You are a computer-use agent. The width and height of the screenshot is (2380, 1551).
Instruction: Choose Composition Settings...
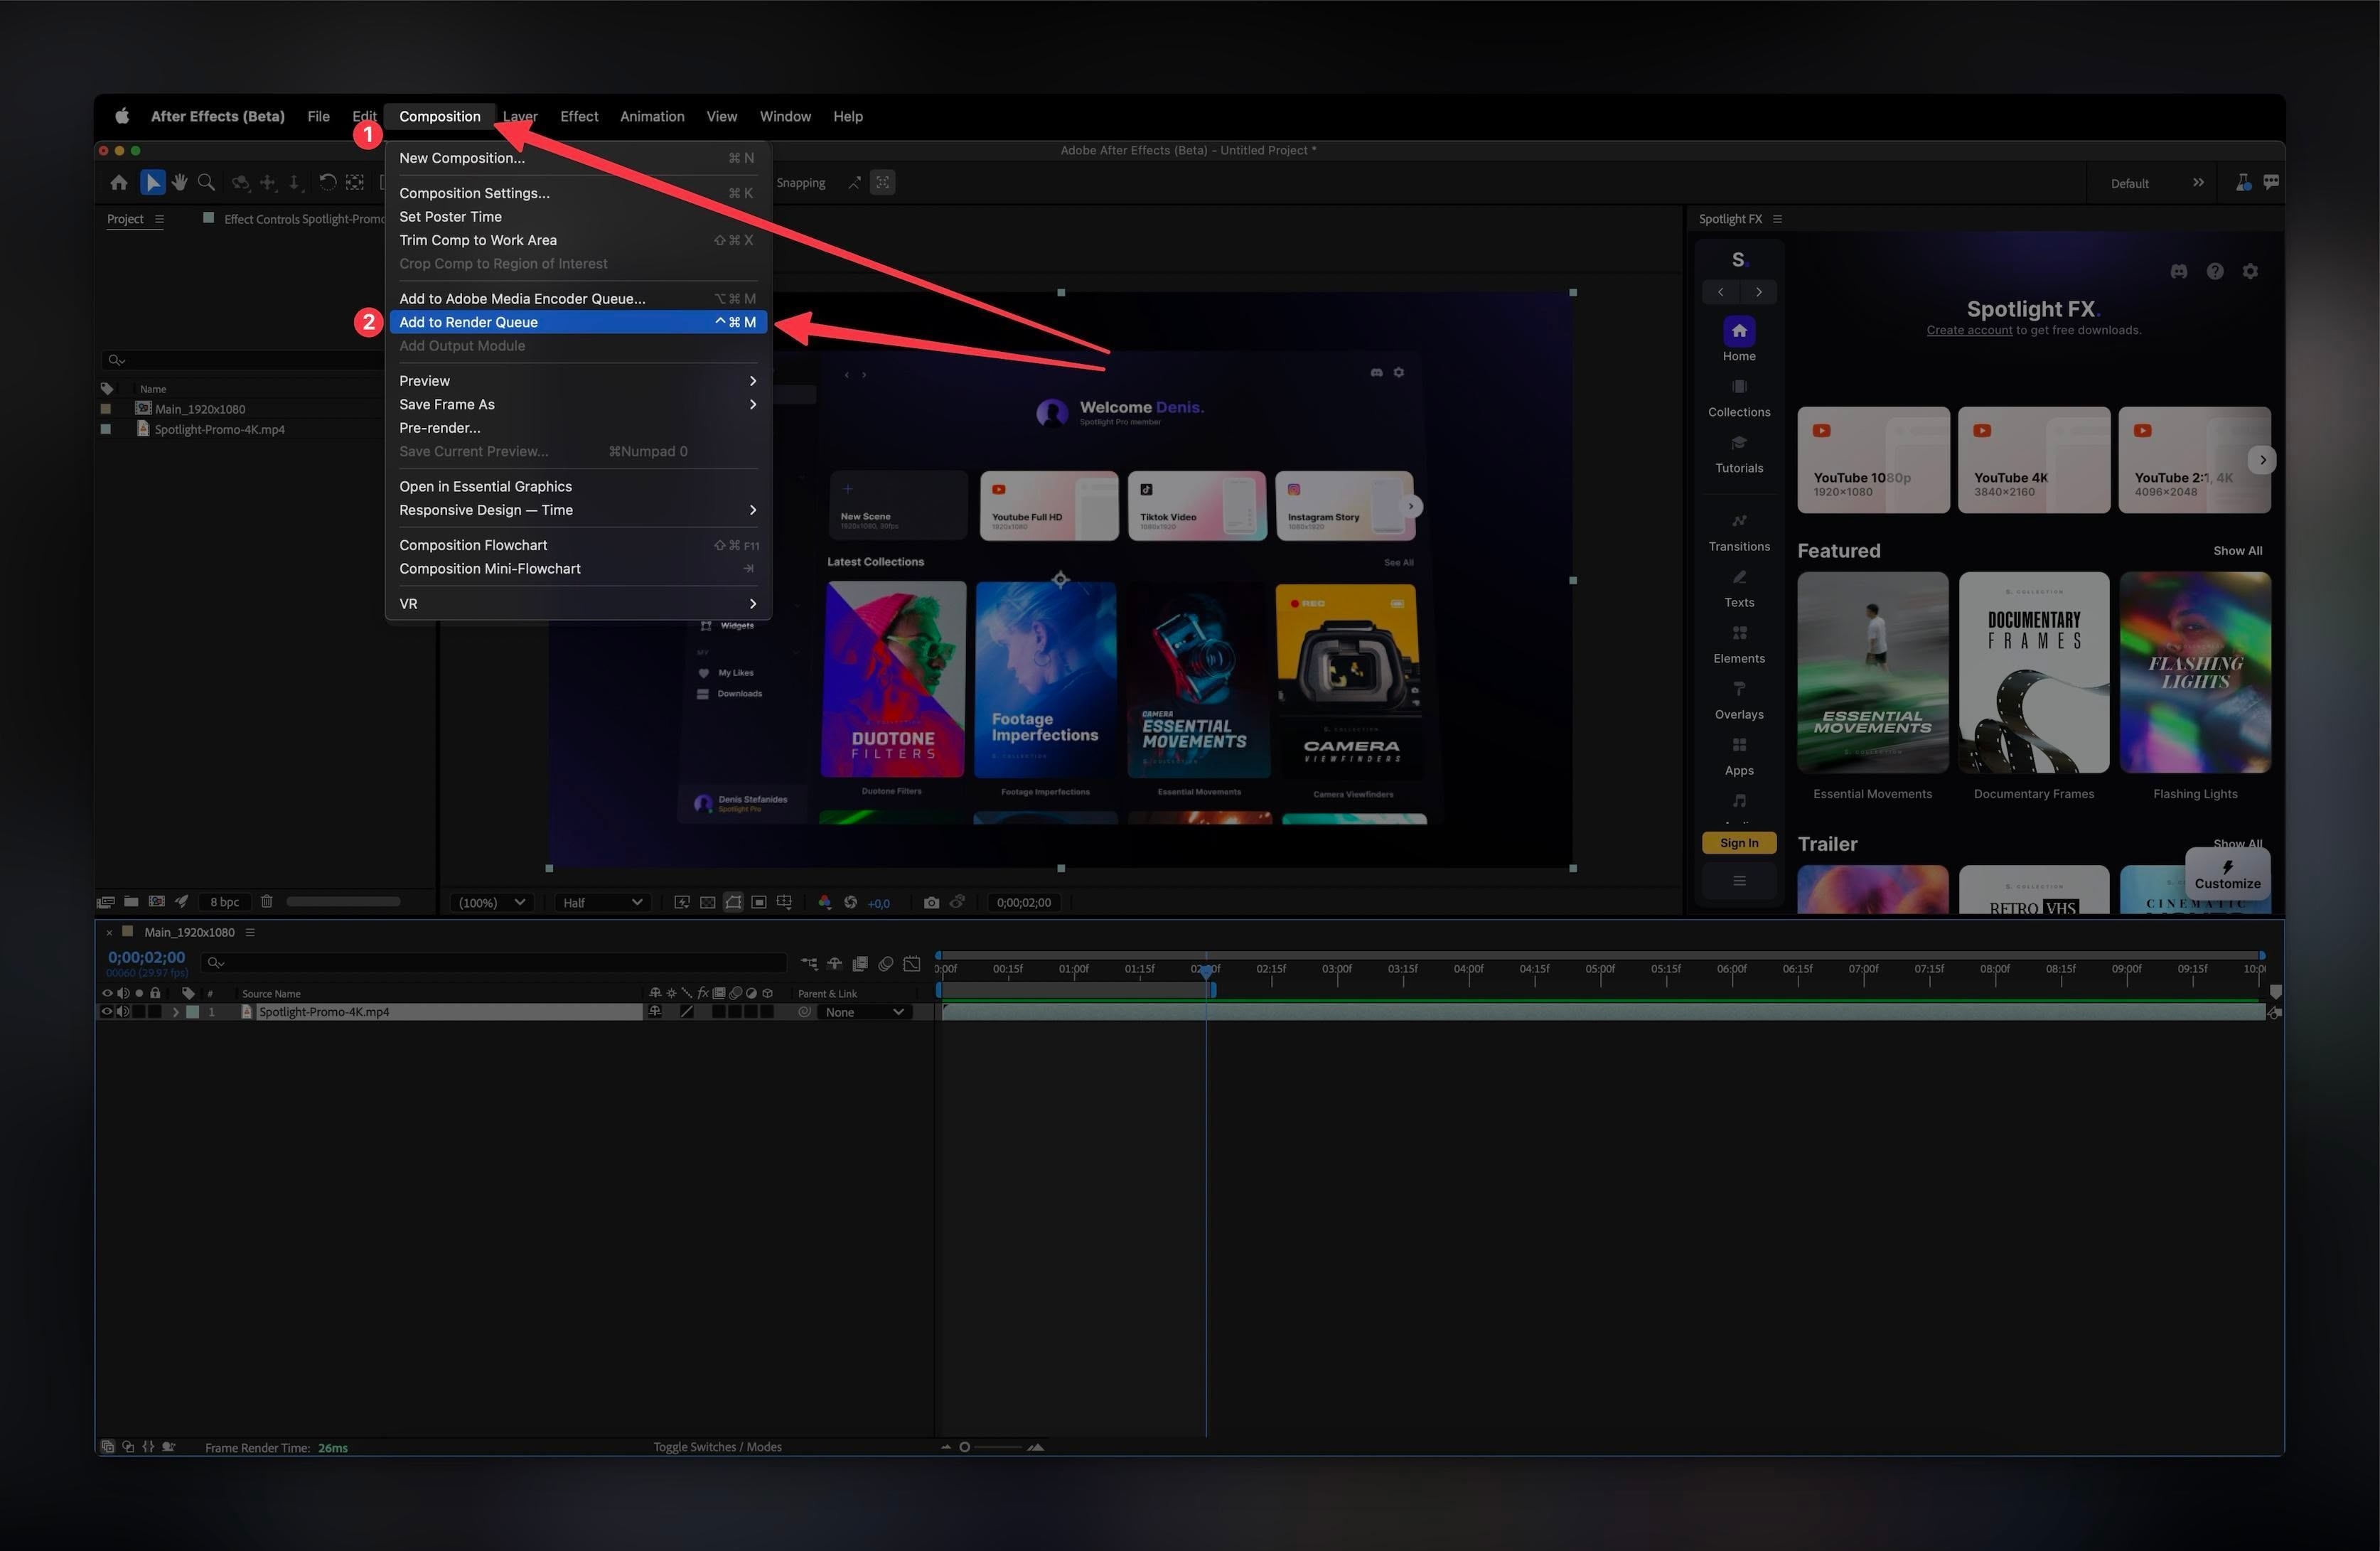point(577,193)
